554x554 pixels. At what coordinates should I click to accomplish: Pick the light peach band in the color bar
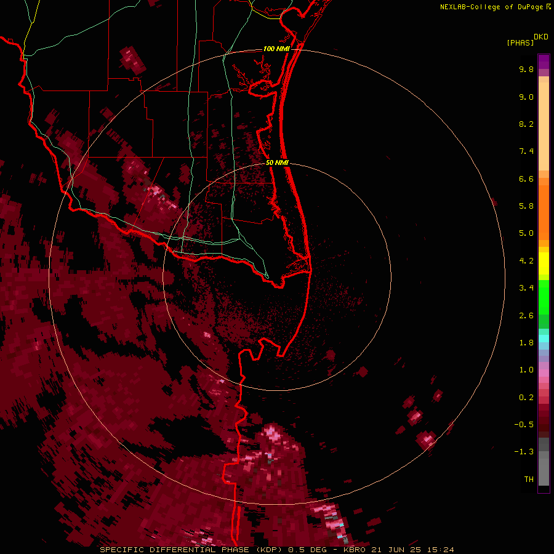(544, 126)
